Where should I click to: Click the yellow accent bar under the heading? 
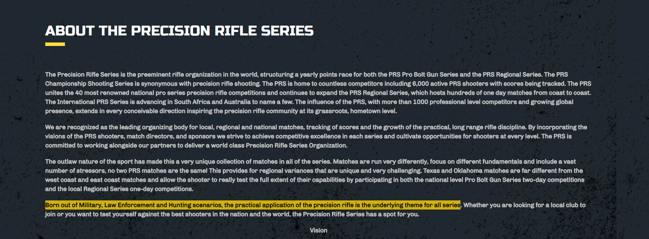click(55, 44)
